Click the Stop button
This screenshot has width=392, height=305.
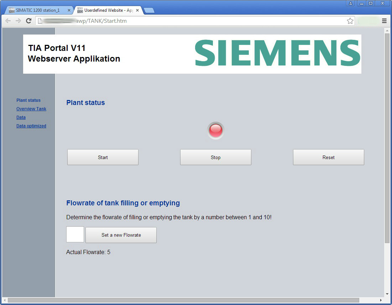[x=215, y=157]
